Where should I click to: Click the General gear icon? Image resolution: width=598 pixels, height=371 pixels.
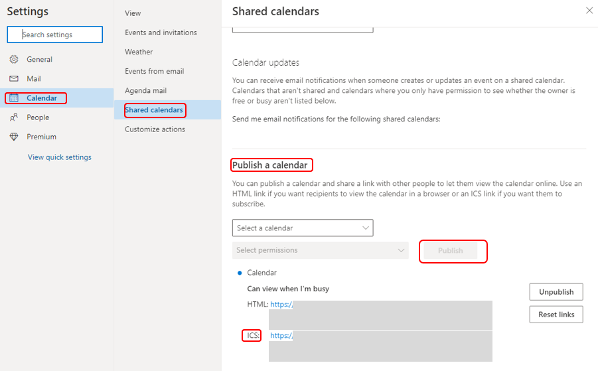coord(13,60)
